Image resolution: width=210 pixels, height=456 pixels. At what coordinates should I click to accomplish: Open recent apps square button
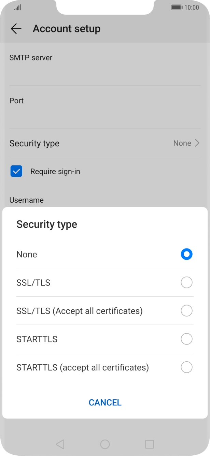150,444
